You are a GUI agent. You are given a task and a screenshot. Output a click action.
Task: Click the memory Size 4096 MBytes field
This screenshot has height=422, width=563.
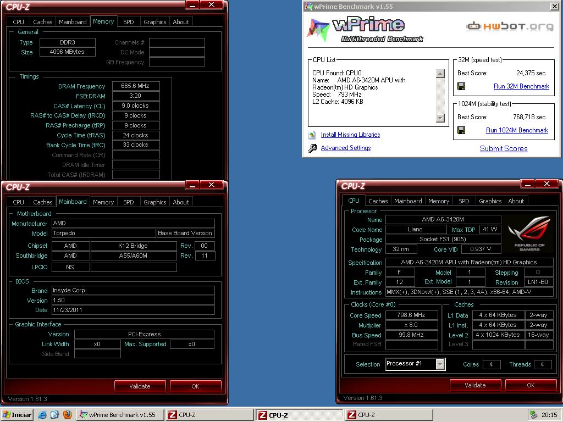tap(68, 52)
